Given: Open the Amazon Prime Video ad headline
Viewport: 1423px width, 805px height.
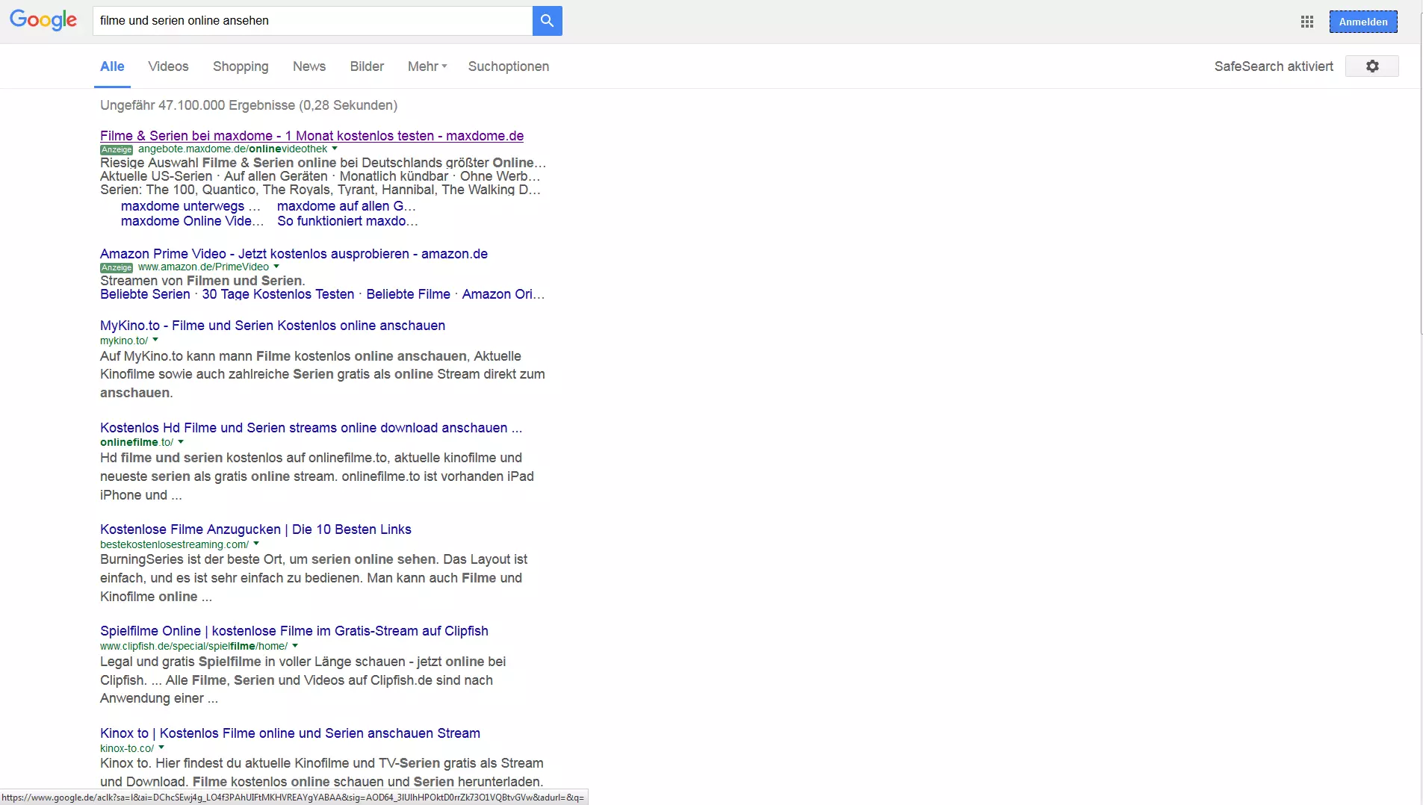Looking at the screenshot, I should pos(294,254).
